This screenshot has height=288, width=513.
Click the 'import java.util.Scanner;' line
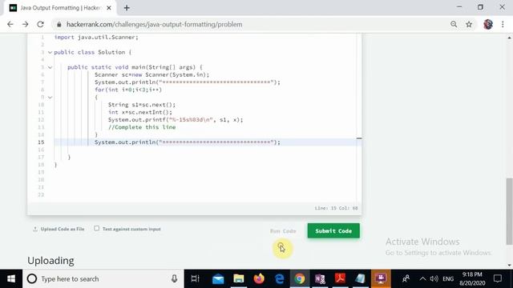point(96,38)
